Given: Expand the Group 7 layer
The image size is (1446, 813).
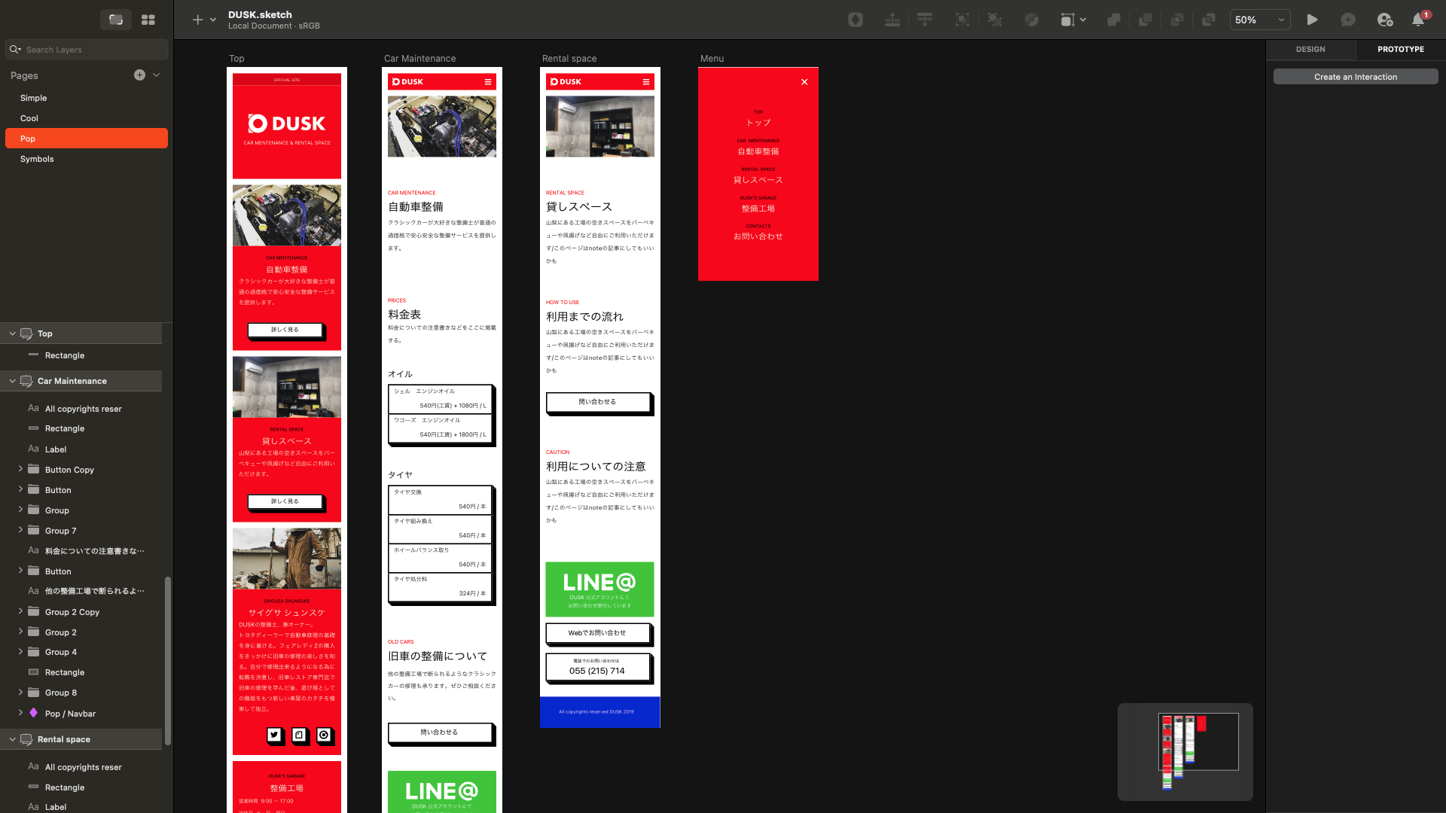Looking at the screenshot, I should [20, 531].
